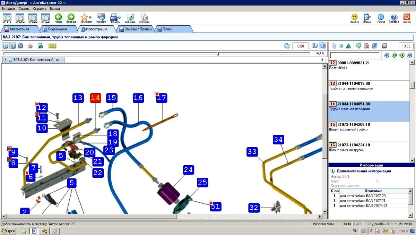Click callout number 33 on the diagram
The width and height of the screenshot is (416, 235).
click(252, 152)
